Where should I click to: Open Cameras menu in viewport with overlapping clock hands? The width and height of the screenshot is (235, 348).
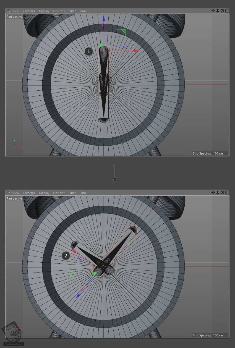[x=29, y=11]
